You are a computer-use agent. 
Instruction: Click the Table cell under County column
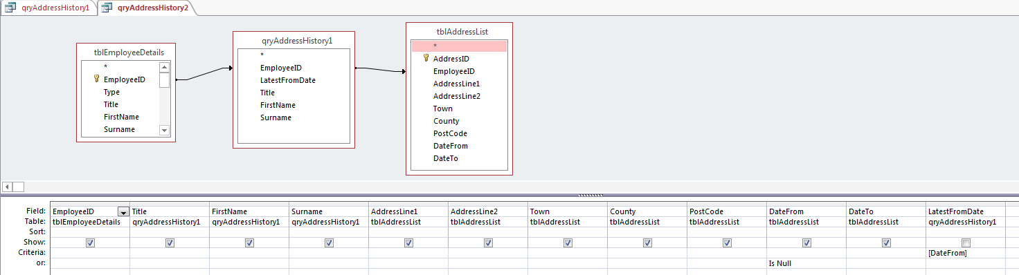(647, 222)
